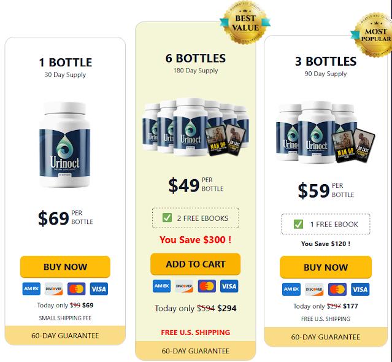The image size is (392, 362).
Task: Click the six-bottle Urinoct product image
Action: (196, 127)
